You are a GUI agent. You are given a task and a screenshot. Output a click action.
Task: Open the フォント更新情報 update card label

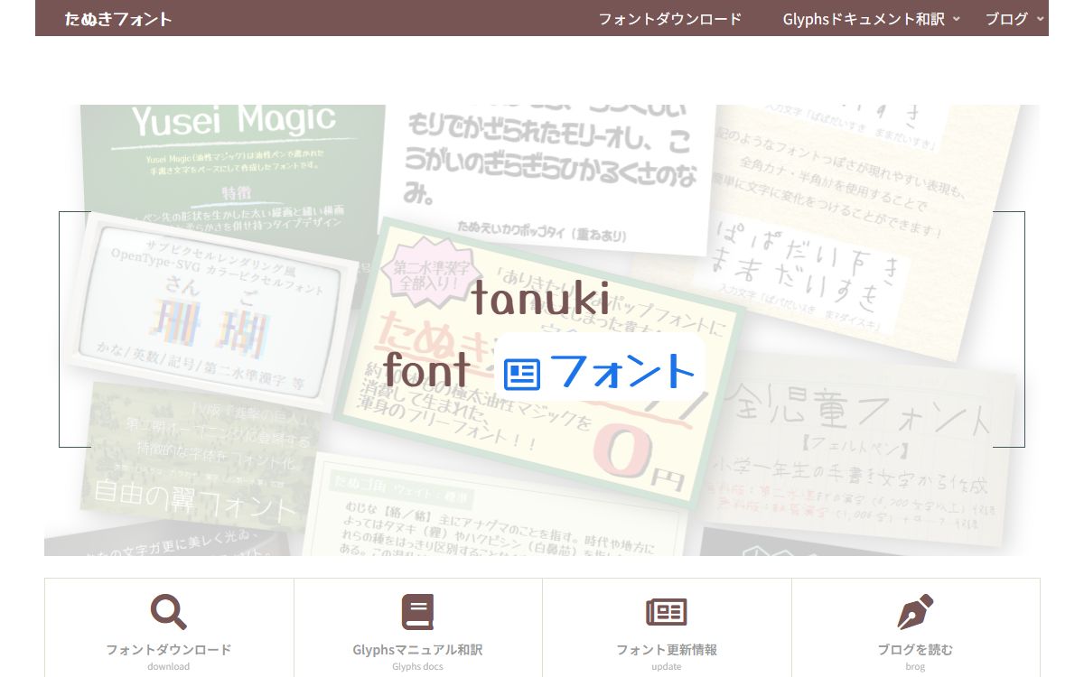tap(667, 650)
